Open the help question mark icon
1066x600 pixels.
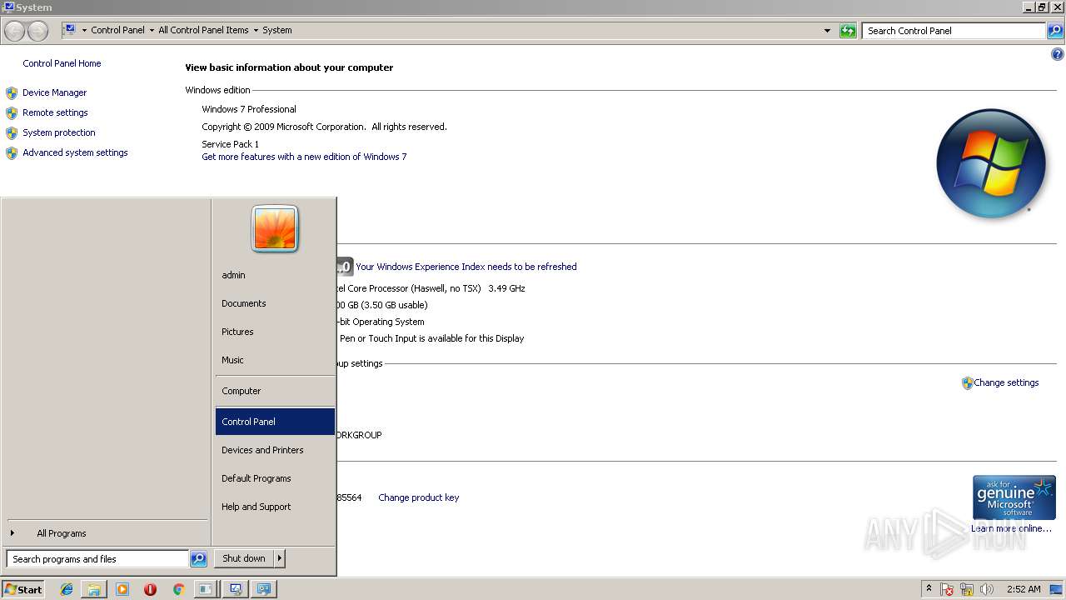(x=1058, y=54)
